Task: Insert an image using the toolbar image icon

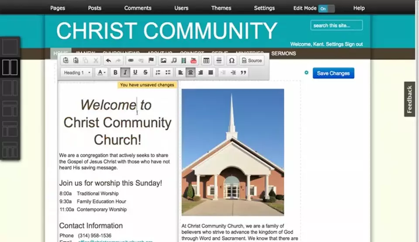Action: point(163,61)
